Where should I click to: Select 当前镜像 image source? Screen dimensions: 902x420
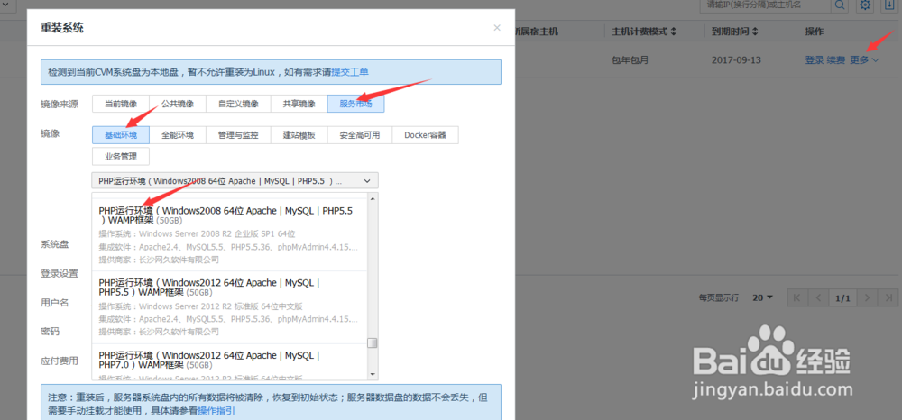[x=121, y=104]
